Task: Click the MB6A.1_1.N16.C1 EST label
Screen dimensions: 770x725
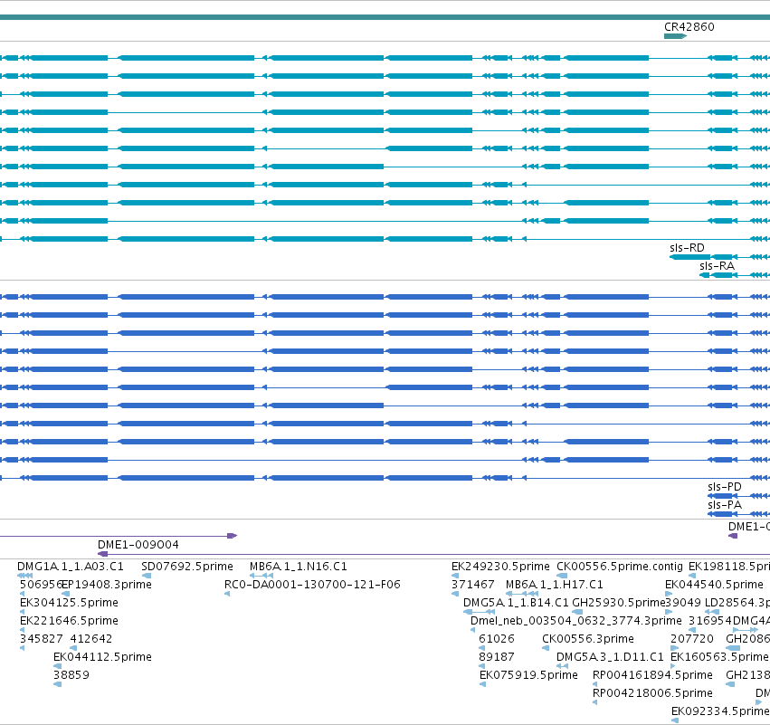Action: [x=298, y=567]
